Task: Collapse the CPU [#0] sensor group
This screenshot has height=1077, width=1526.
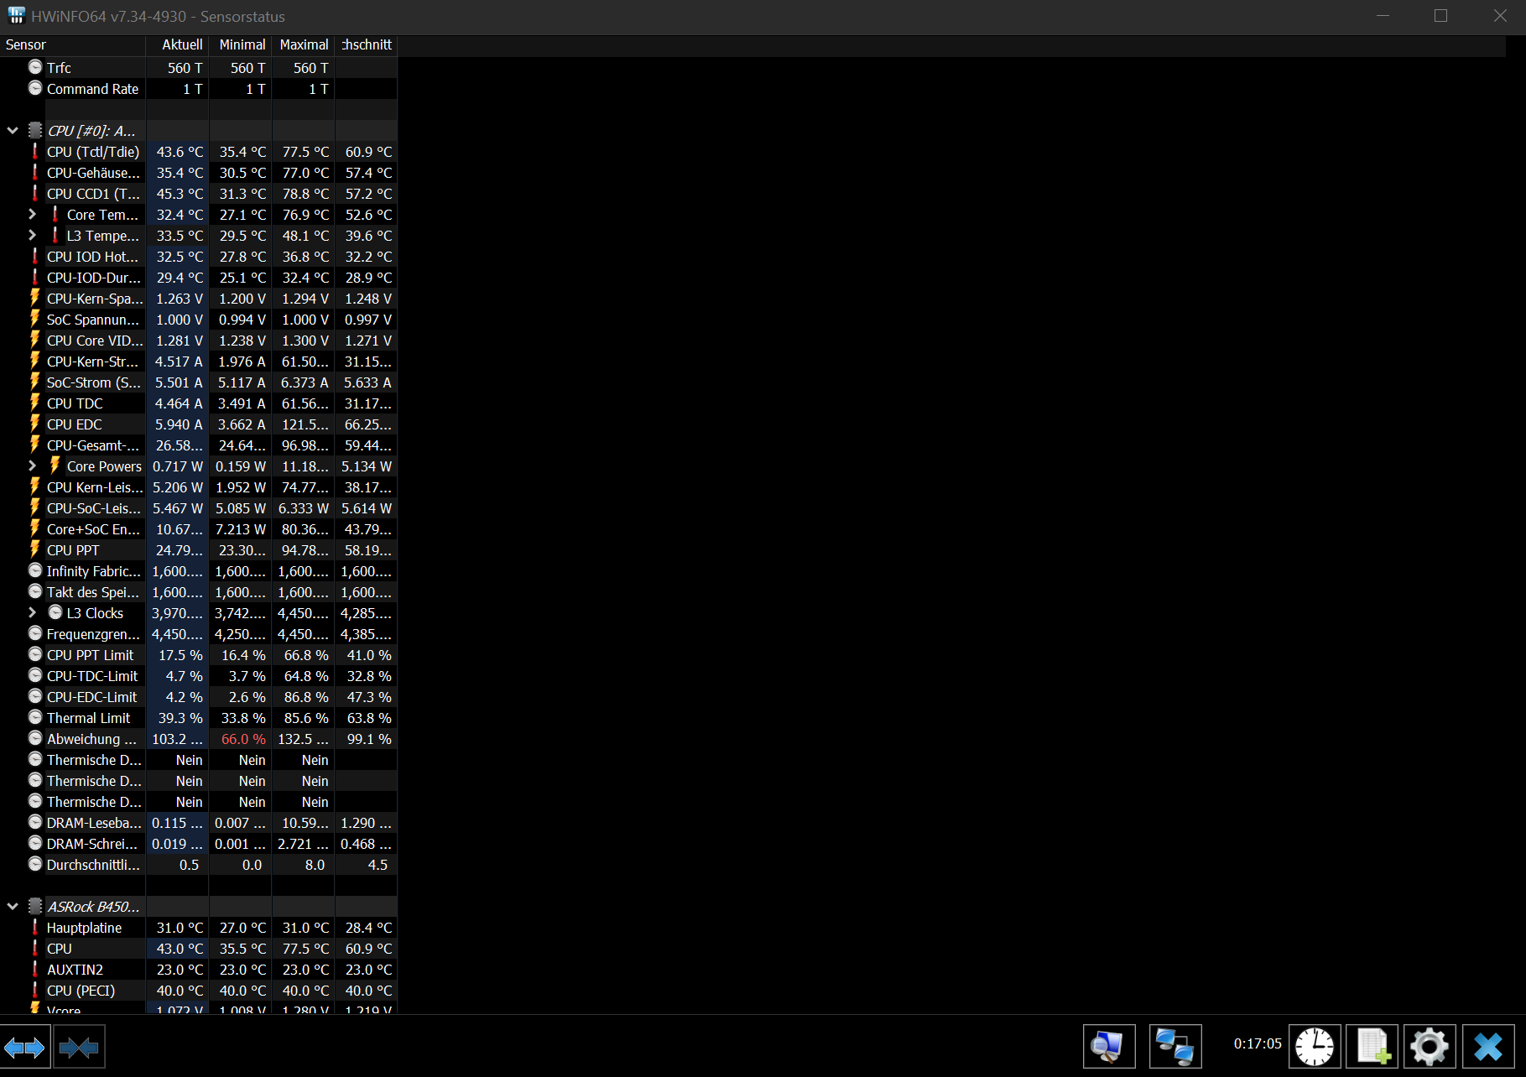Action: click(13, 131)
